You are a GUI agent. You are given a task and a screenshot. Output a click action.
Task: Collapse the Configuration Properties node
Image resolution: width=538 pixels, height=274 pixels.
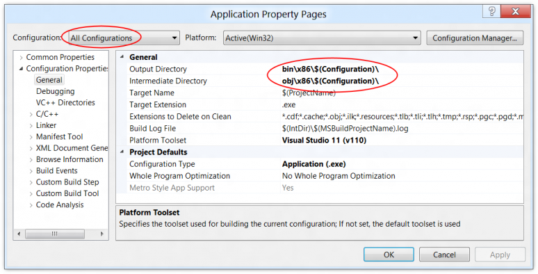click(x=22, y=69)
